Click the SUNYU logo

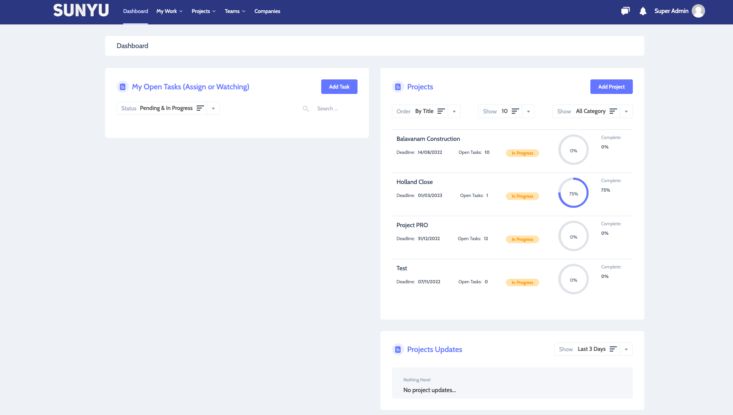point(81,10)
